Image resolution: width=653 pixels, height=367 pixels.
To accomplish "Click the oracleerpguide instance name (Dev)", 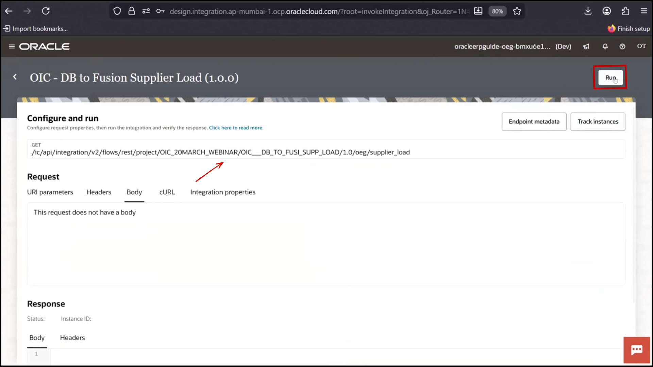I will point(513,47).
